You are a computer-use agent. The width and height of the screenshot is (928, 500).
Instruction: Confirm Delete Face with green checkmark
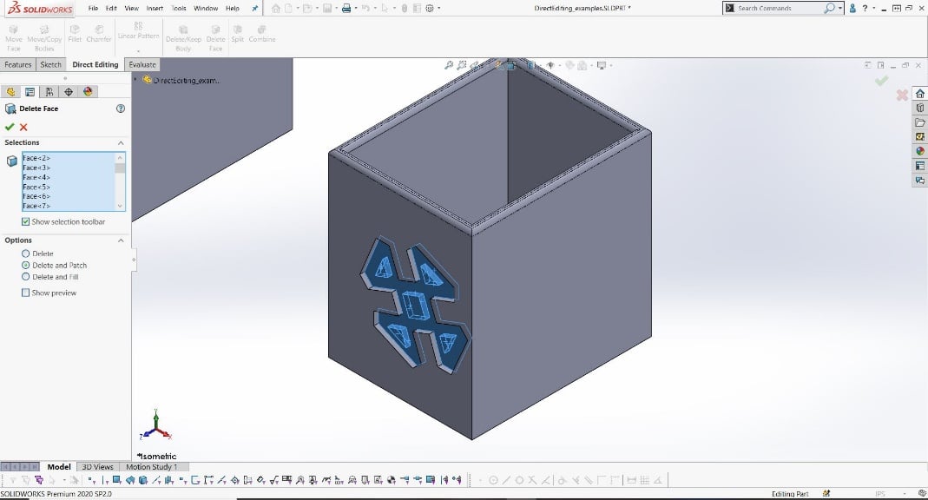pyautogui.click(x=10, y=127)
